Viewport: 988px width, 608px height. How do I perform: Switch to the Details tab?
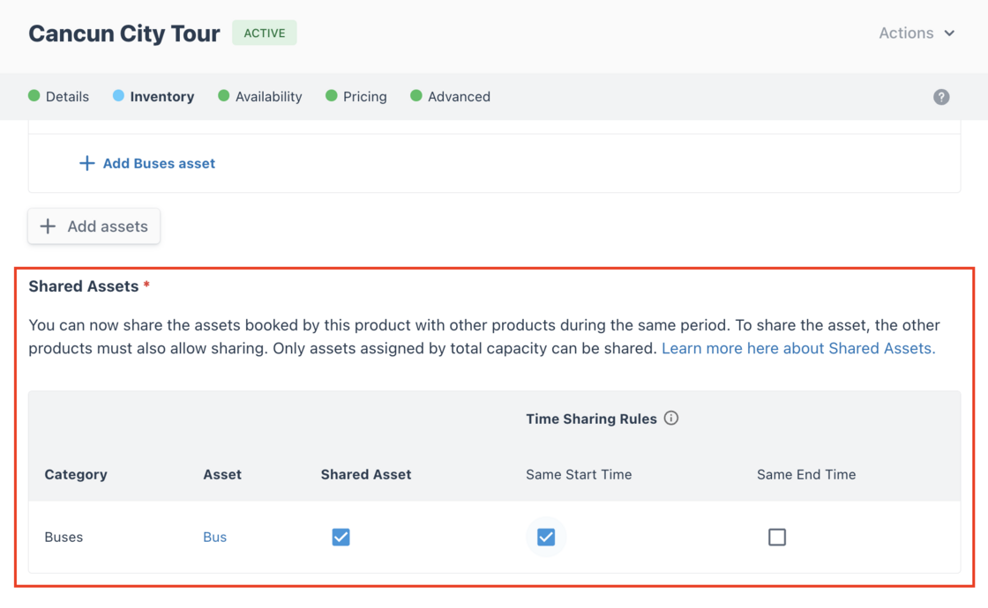pyautogui.click(x=58, y=96)
